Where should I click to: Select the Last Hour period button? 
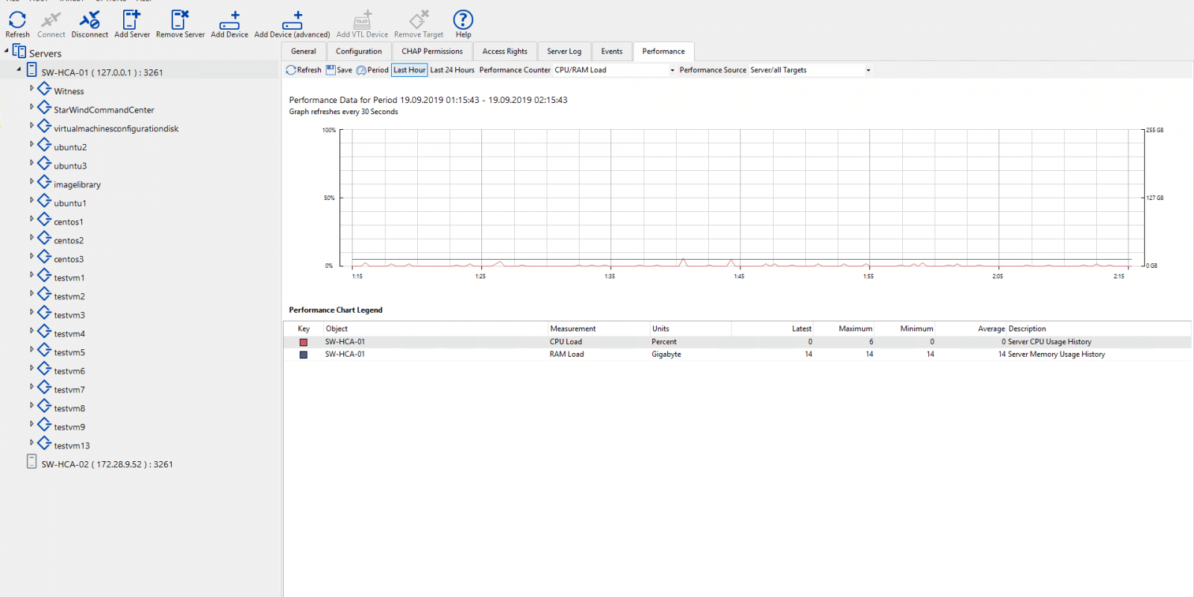(410, 70)
